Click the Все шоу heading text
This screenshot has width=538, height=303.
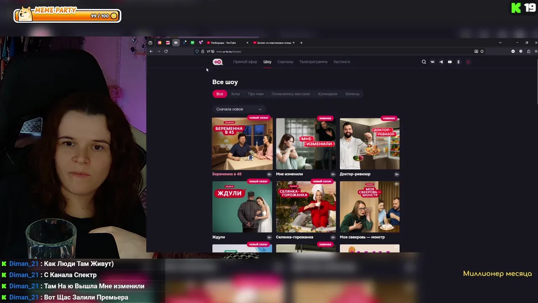[225, 82]
